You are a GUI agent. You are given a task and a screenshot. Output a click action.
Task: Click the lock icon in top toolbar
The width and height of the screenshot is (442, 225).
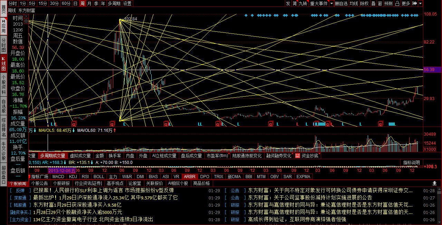point(397,3)
